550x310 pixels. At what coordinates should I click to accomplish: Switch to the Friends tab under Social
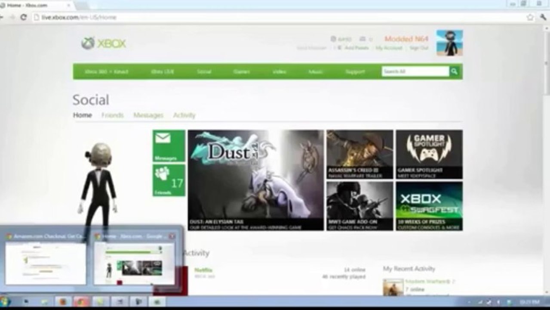tap(112, 115)
